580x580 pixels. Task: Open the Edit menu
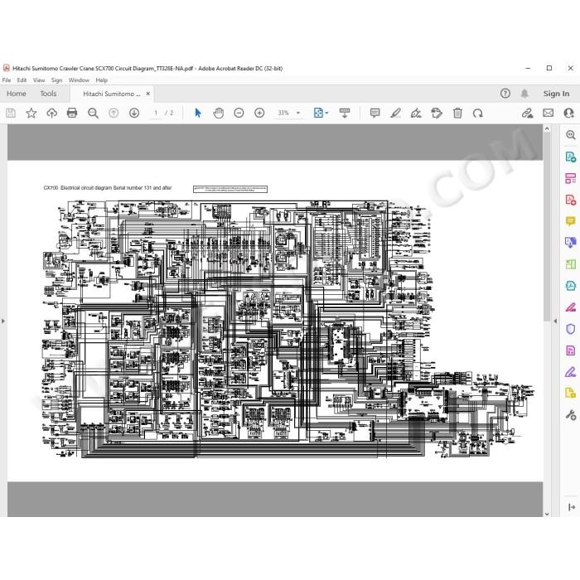[22, 80]
